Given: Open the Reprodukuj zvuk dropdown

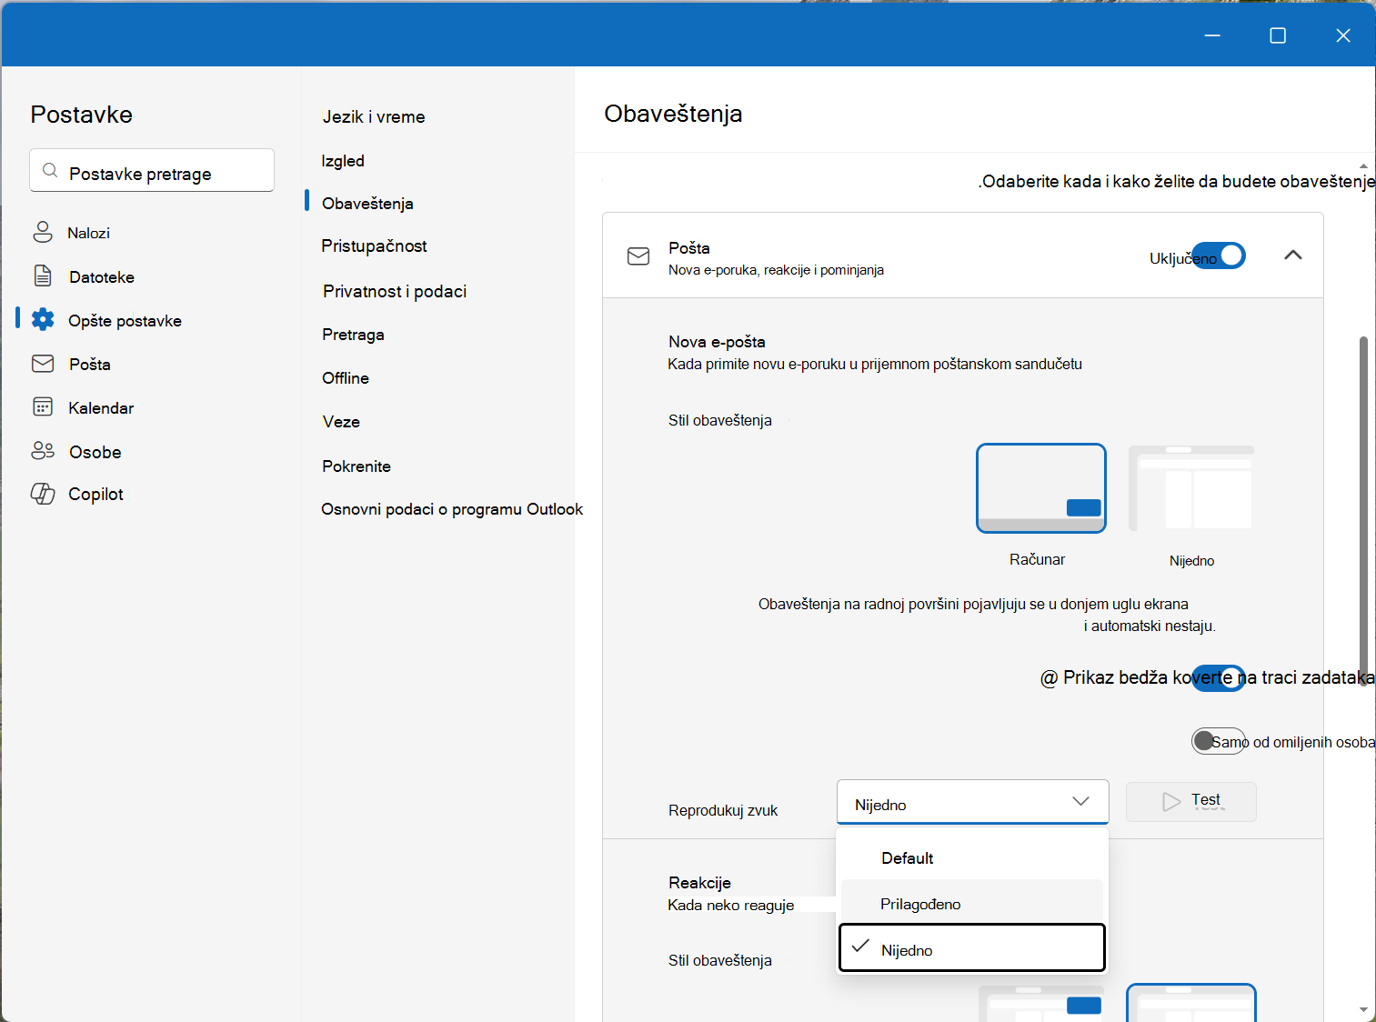Looking at the screenshot, I should pos(972,802).
